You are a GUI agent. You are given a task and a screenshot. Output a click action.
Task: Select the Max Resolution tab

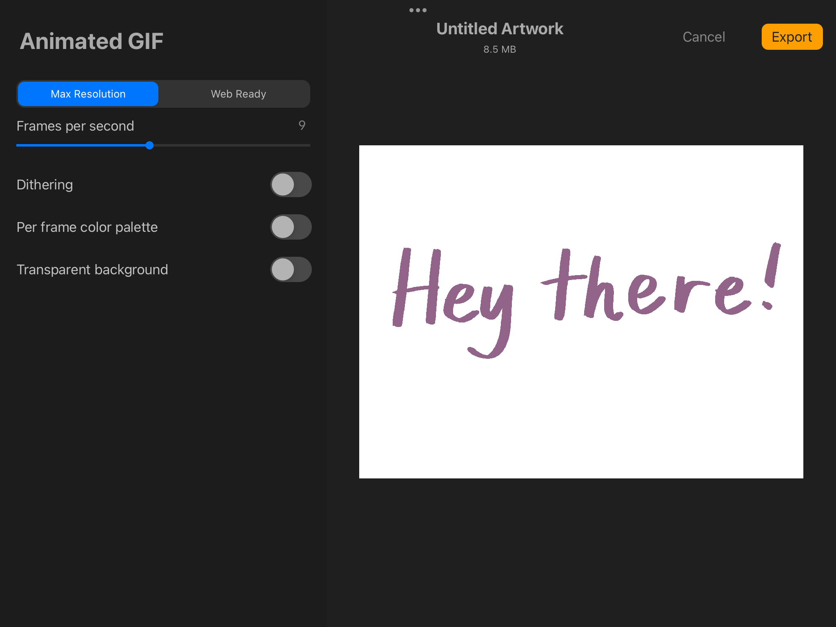(x=88, y=94)
